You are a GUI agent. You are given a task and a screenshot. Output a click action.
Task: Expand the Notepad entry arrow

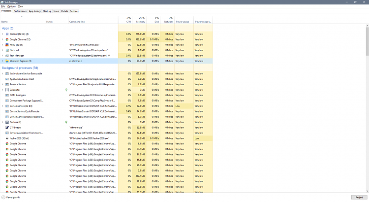[x=2, y=50]
